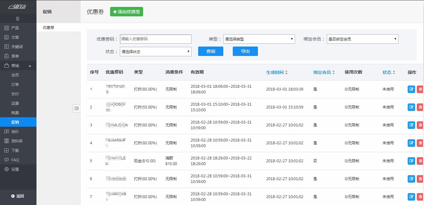Edit the first coupon using the blue pencil icon
The image size is (424, 205).
coord(411,89)
